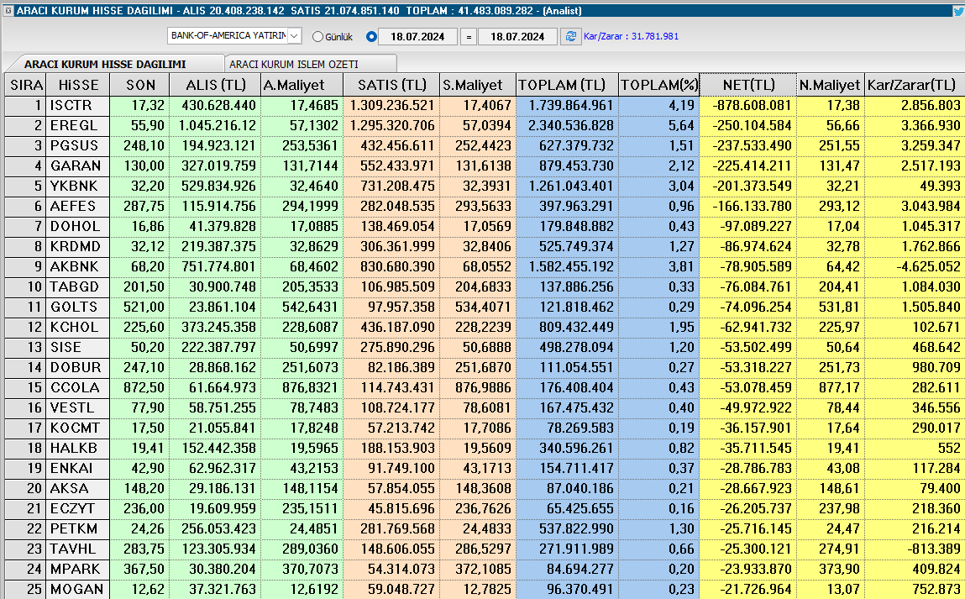Click the Kar/Zarar(TL) column header
The height and width of the screenshot is (599, 965).
tap(915, 85)
